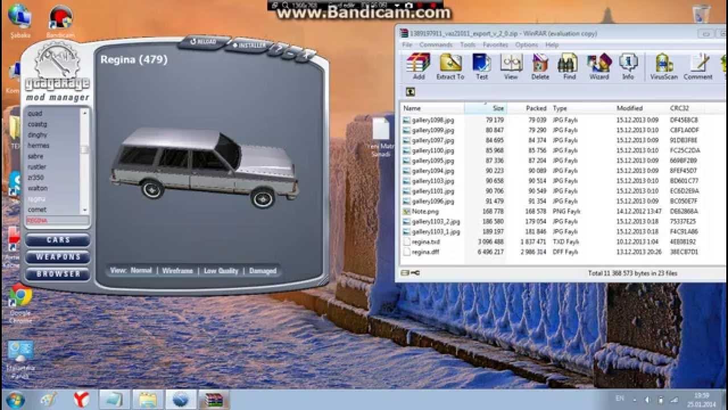This screenshot has height=410, width=728.
Task: Switch preview to Low Quality view
Action: pyautogui.click(x=221, y=271)
